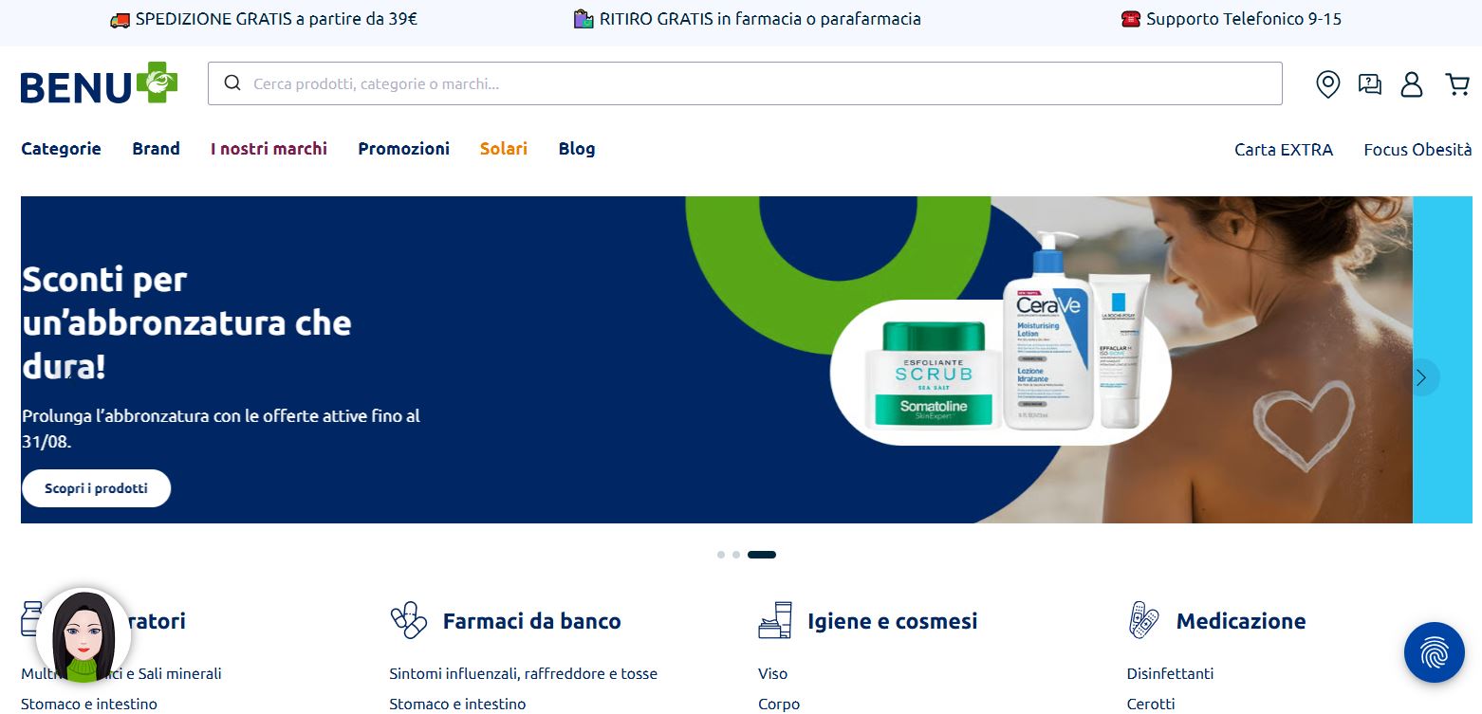
Task: Open Stomaco e intestino under Farmaci da banco
Action: click(457, 705)
